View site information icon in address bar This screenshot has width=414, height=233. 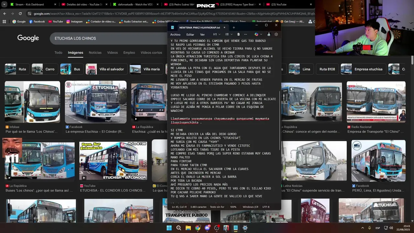[x=29, y=14]
